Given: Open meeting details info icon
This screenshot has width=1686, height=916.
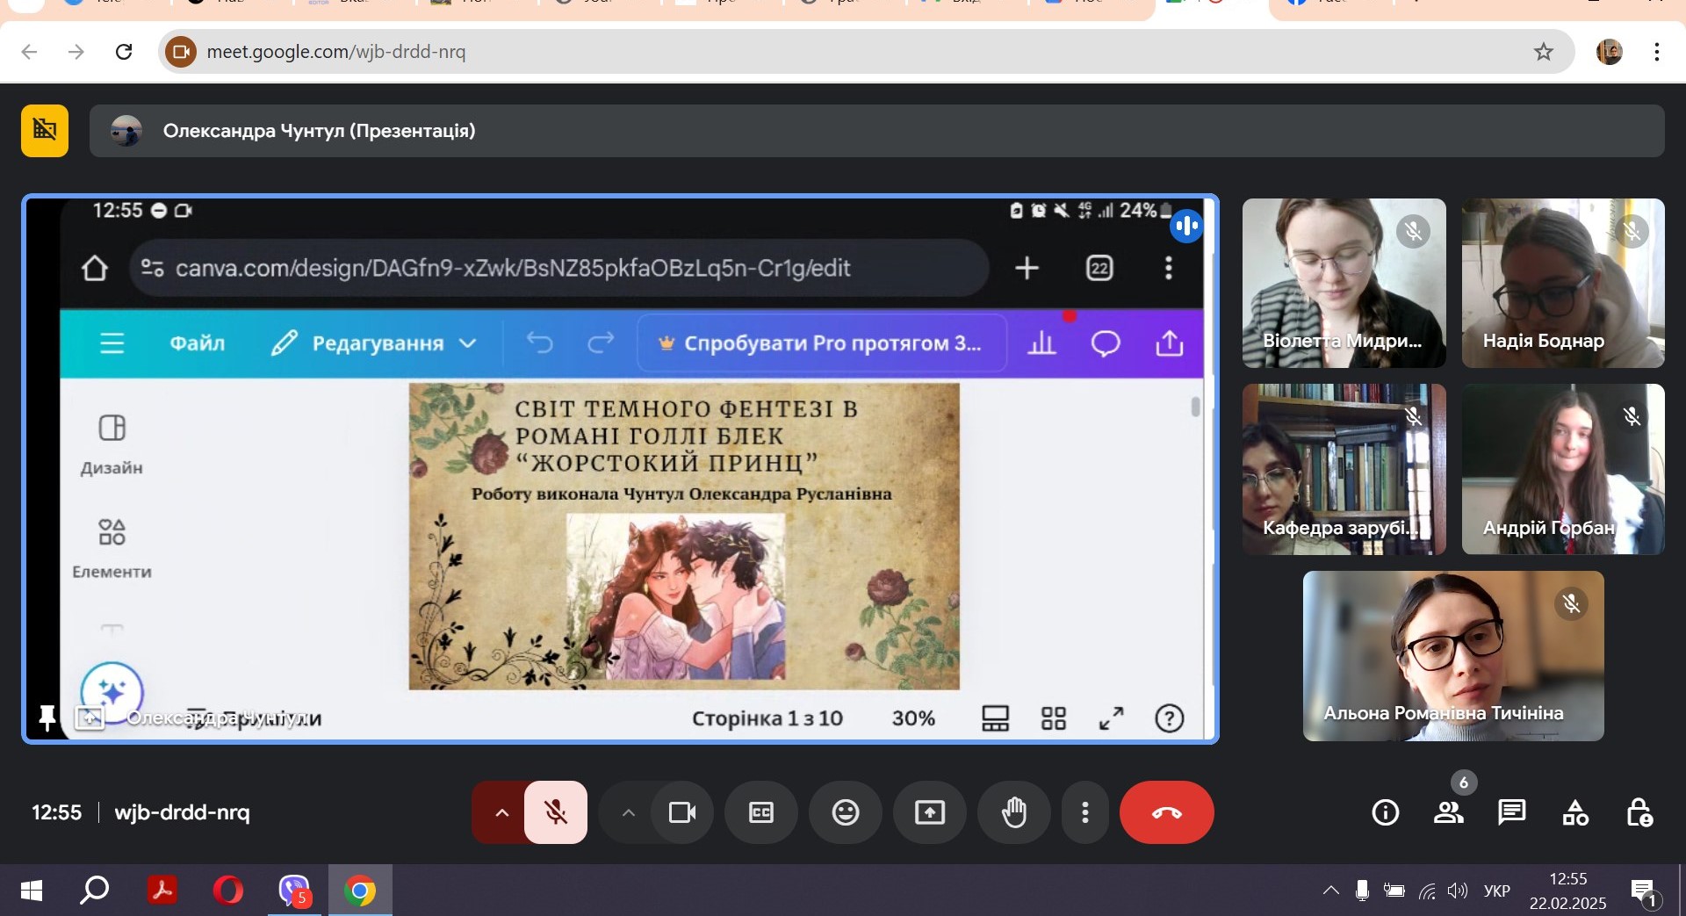Looking at the screenshot, I should tap(1386, 812).
